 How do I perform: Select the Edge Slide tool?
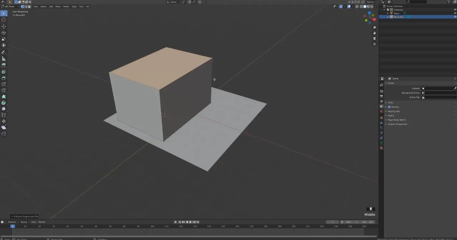tap(4, 115)
